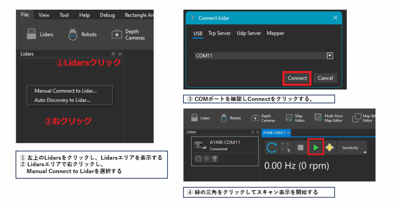Image resolution: width=398 pixels, height=207 pixels.
Task: Select Manual Connect to Lidar menu entry
Action: pyautogui.click(x=65, y=91)
